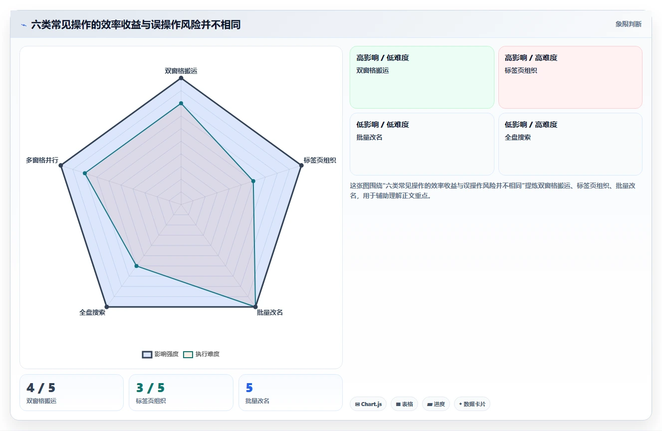Click the 进度 chip
Screen dimensions: 662x431
point(436,404)
